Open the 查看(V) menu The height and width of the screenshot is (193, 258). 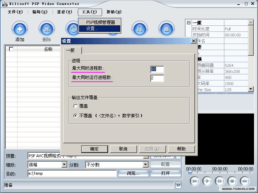point(64,12)
